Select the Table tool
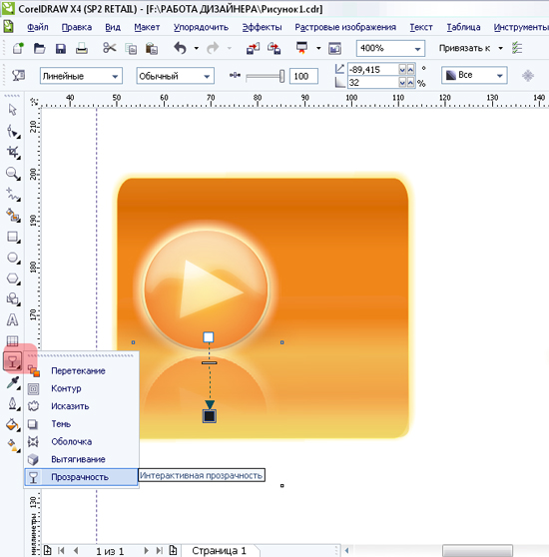Viewport: 549px width, 557px height. [x=12, y=341]
